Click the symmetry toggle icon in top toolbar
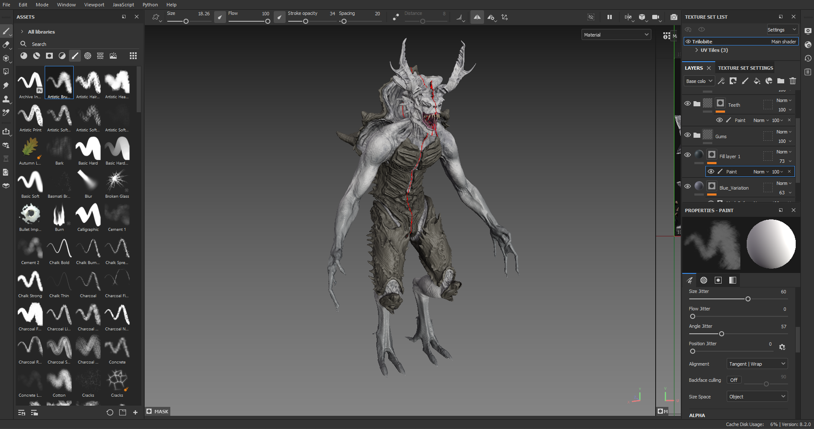814x429 pixels. click(x=477, y=17)
